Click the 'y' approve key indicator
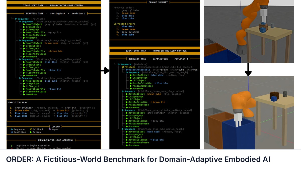301x169 pixels. [x=12, y=145]
